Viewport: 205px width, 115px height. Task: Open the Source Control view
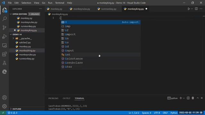[4, 27]
